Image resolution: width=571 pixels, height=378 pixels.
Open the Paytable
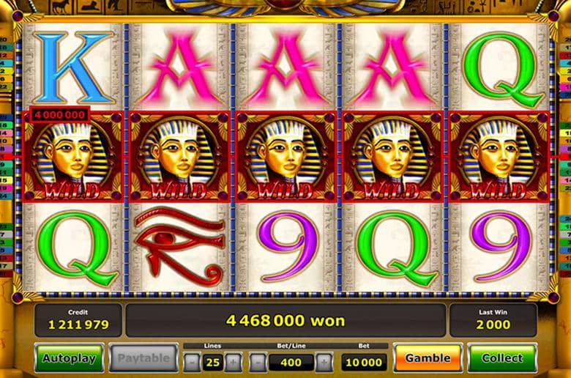(x=143, y=358)
